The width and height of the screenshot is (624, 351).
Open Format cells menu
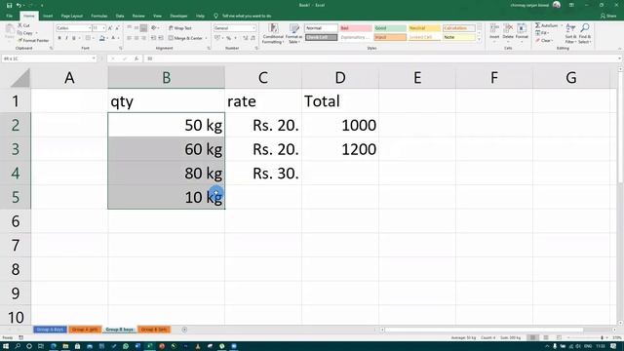tap(522, 32)
